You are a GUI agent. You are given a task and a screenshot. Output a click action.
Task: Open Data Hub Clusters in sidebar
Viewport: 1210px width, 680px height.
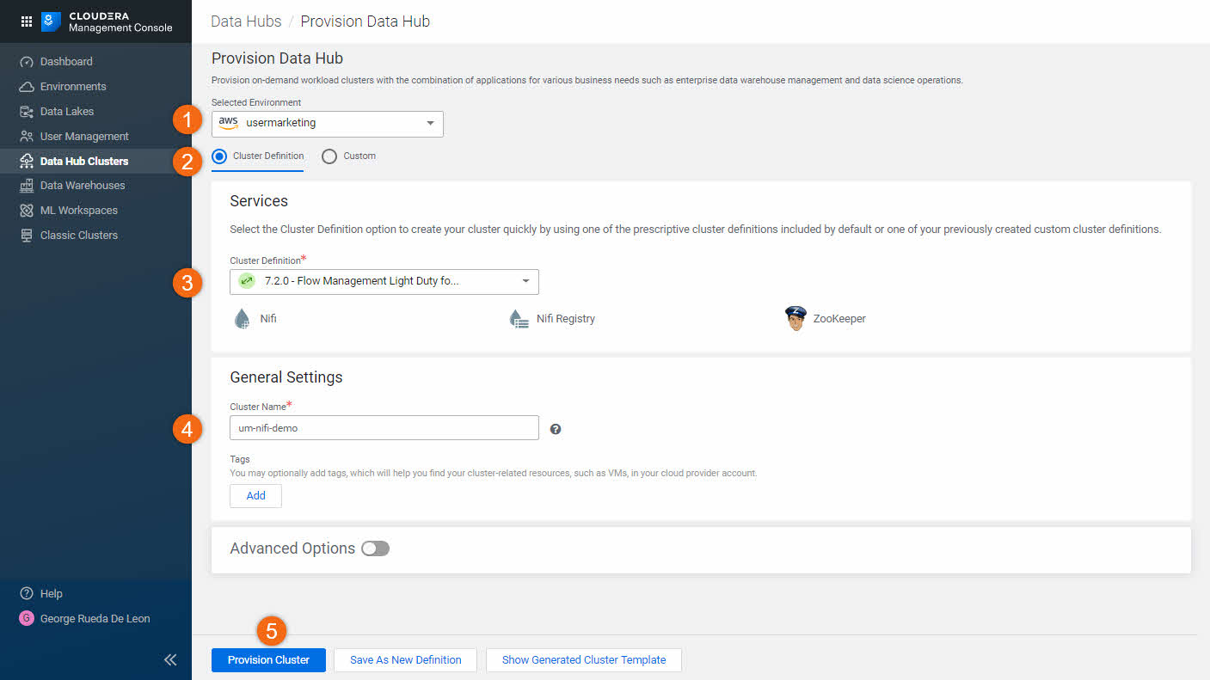tap(84, 162)
